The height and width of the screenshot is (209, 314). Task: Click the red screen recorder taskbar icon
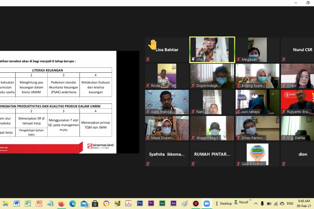coord(196,203)
